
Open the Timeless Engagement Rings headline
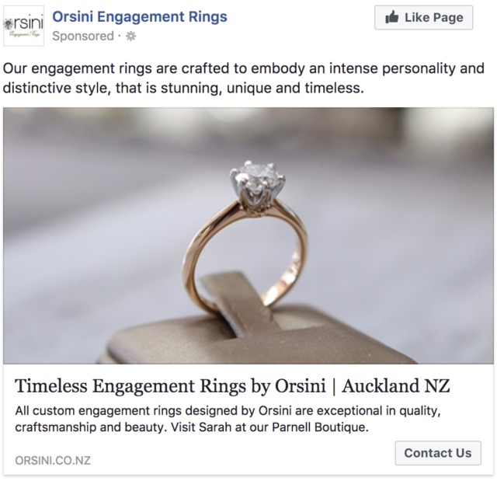click(x=232, y=386)
